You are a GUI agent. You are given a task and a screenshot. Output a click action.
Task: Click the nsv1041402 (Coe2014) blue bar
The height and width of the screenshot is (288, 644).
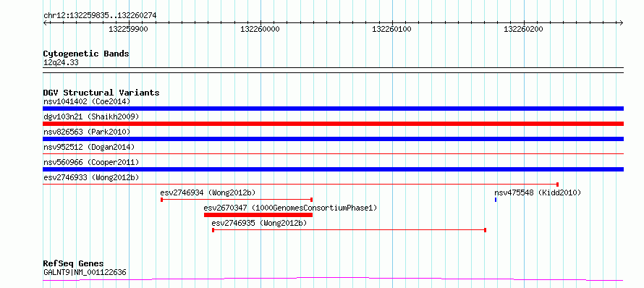pyautogui.click(x=333, y=109)
